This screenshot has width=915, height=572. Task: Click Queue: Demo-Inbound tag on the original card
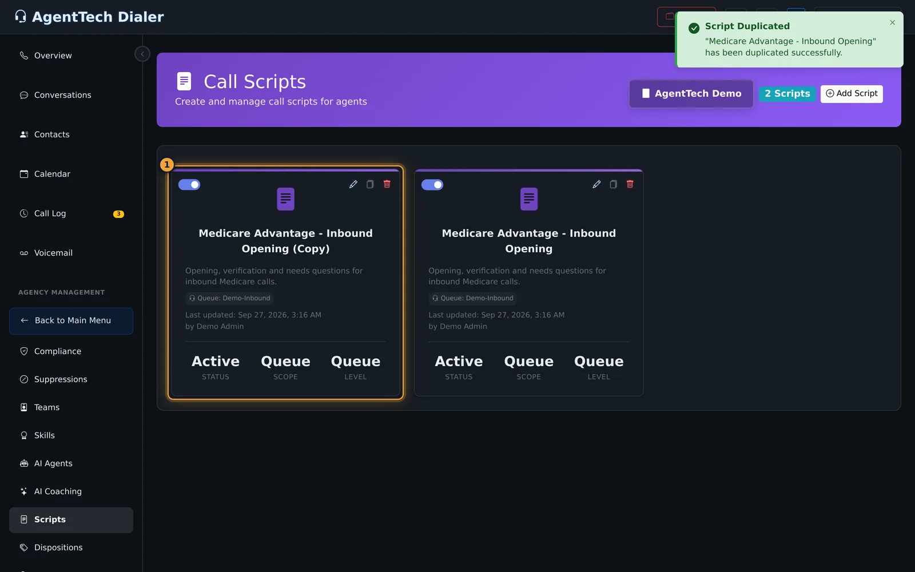tap(473, 298)
